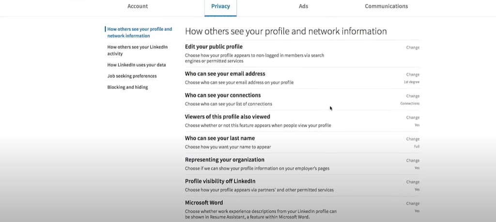Switch to the Account tab
Viewport: 496px width, 222px height.
tap(137, 6)
